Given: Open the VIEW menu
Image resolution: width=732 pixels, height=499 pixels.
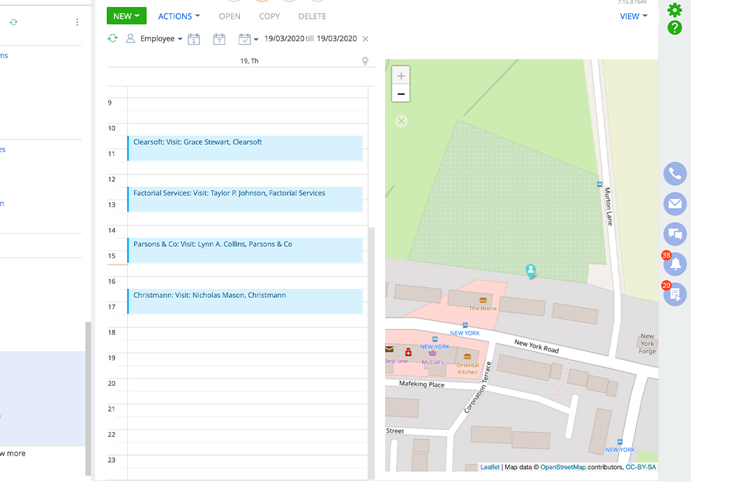Looking at the screenshot, I should [x=633, y=16].
